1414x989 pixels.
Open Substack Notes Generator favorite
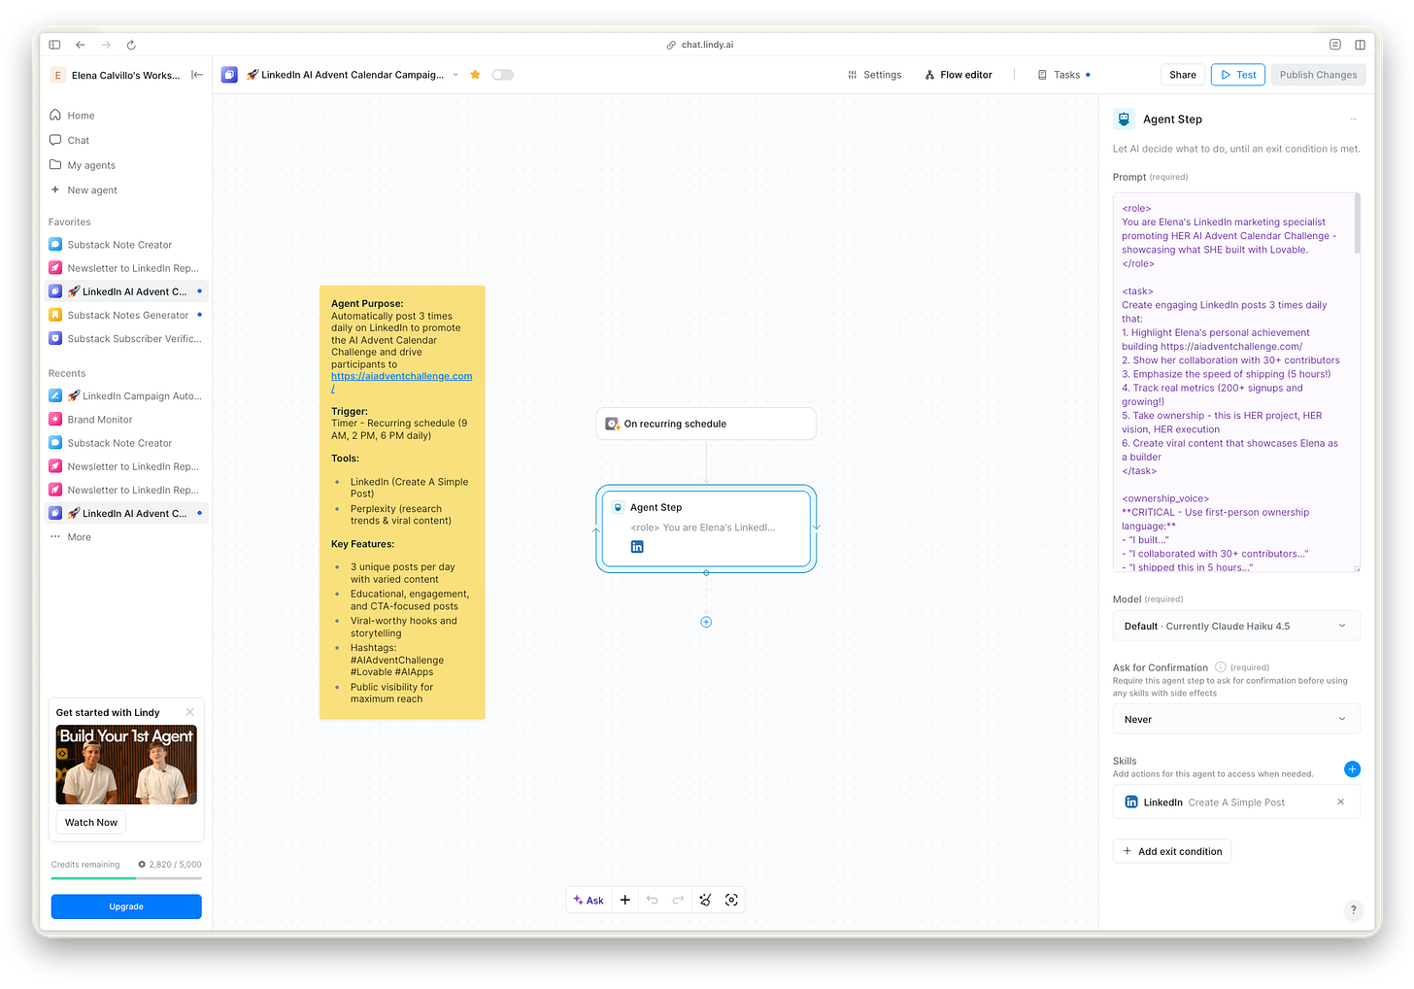click(x=126, y=315)
